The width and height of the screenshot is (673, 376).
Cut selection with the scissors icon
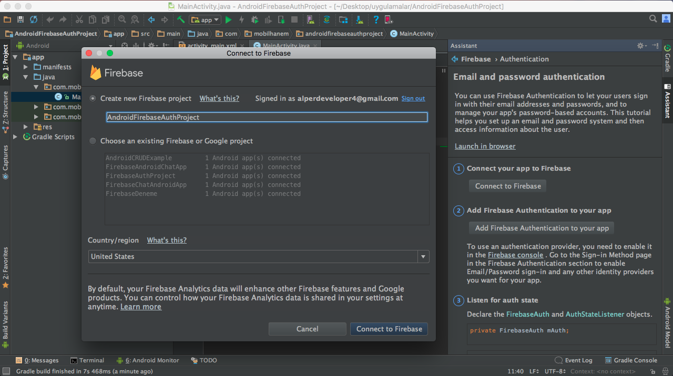coord(79,20)
